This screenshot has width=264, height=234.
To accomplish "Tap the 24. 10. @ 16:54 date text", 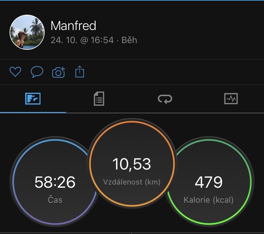I will (82, 40).
